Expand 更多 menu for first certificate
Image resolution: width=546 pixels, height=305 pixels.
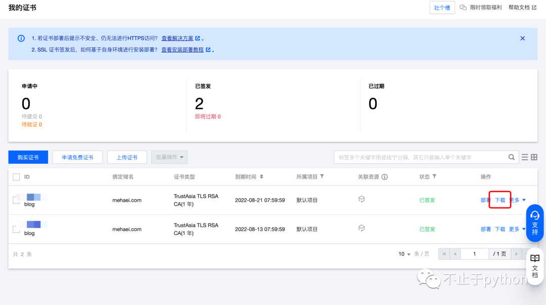pos(517,200)
